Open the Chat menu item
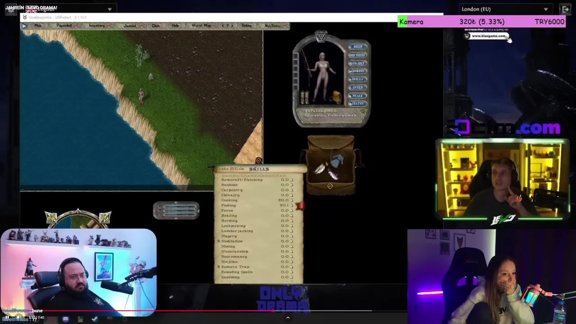The width and height of the screenshot is (576, 324). pyautogui.click(x=156, y=26)
